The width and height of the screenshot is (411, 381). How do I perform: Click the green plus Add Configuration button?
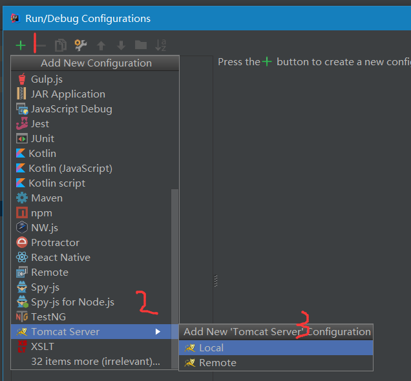point(21,45)
